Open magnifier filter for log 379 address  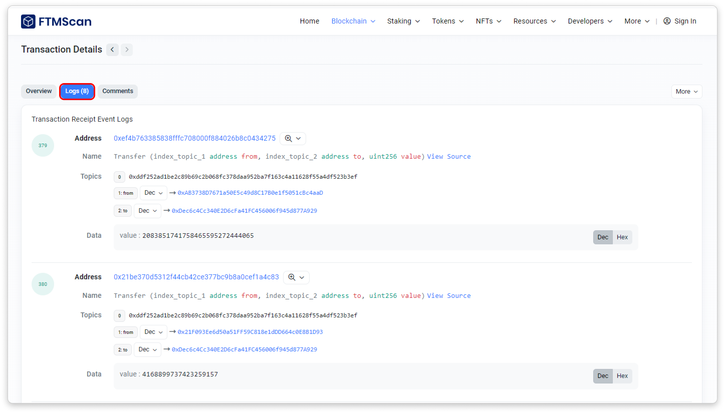click(293, 138)
